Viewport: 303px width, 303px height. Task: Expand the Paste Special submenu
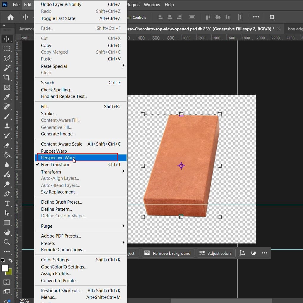tap(81, 66)
